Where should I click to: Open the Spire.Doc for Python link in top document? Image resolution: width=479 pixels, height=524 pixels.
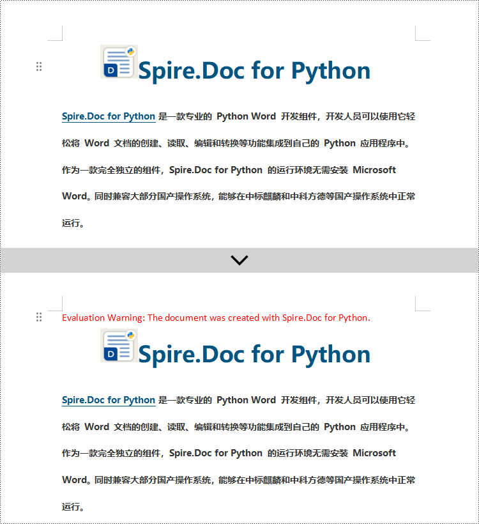coord(109,116)
